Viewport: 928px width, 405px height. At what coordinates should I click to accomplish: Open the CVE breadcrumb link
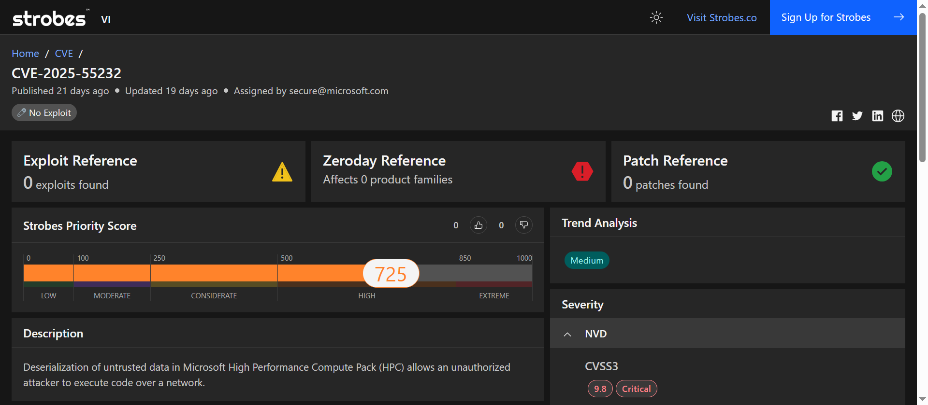click(x=64, y=54)
